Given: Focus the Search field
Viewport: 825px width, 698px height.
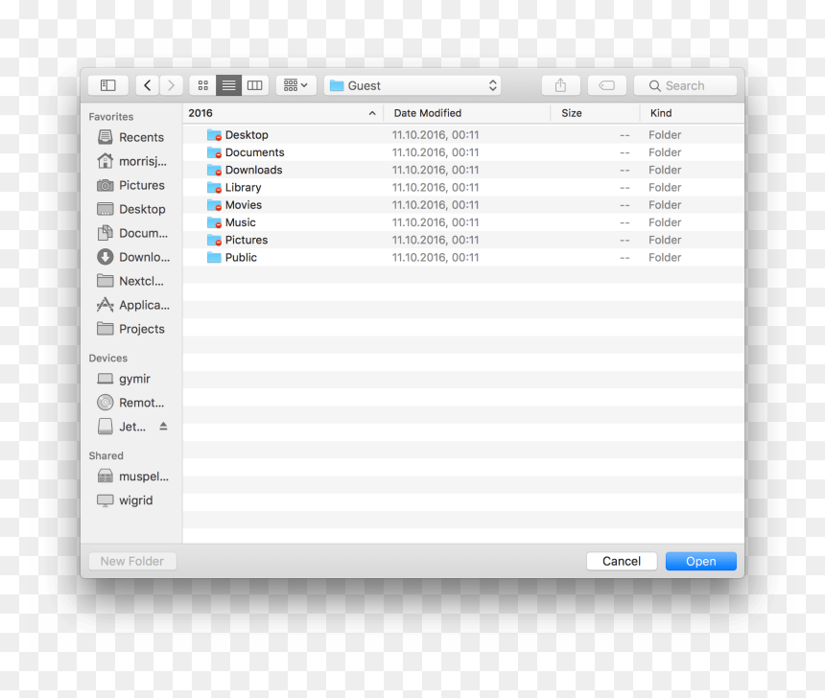Looking at the screenshot, I should (x=685, y=85).
